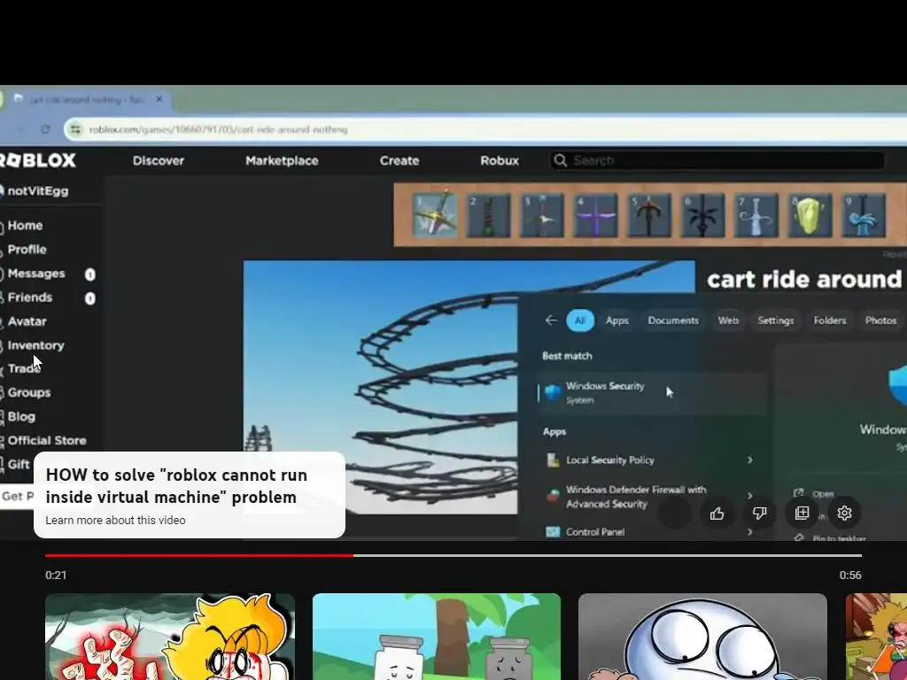This screenshot has width=907, height=680.
Task: Open Official Store in sidebar
Action: tap(46, 441)
